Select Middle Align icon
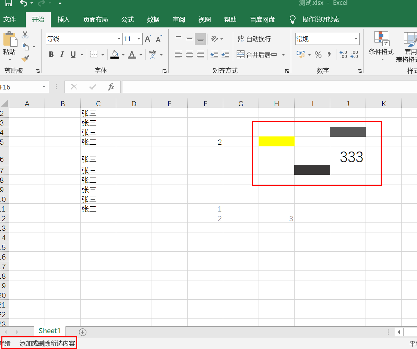 pos(189,39)
